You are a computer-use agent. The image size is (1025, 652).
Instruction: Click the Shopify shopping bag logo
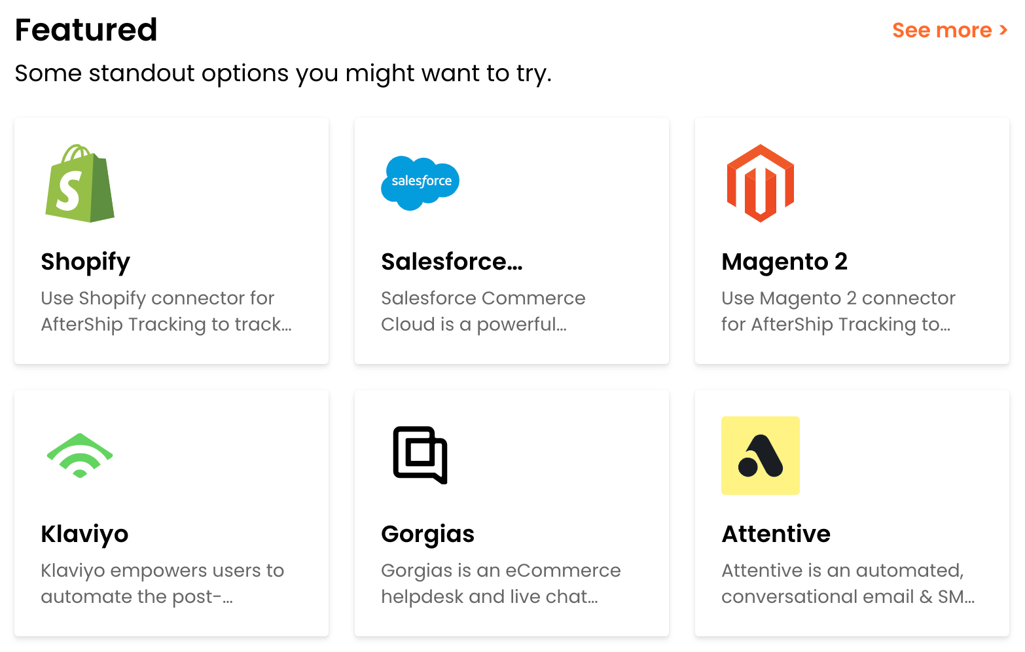[80, 183]
